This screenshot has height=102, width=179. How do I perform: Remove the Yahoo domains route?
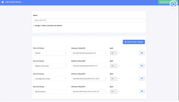point(142,66)
